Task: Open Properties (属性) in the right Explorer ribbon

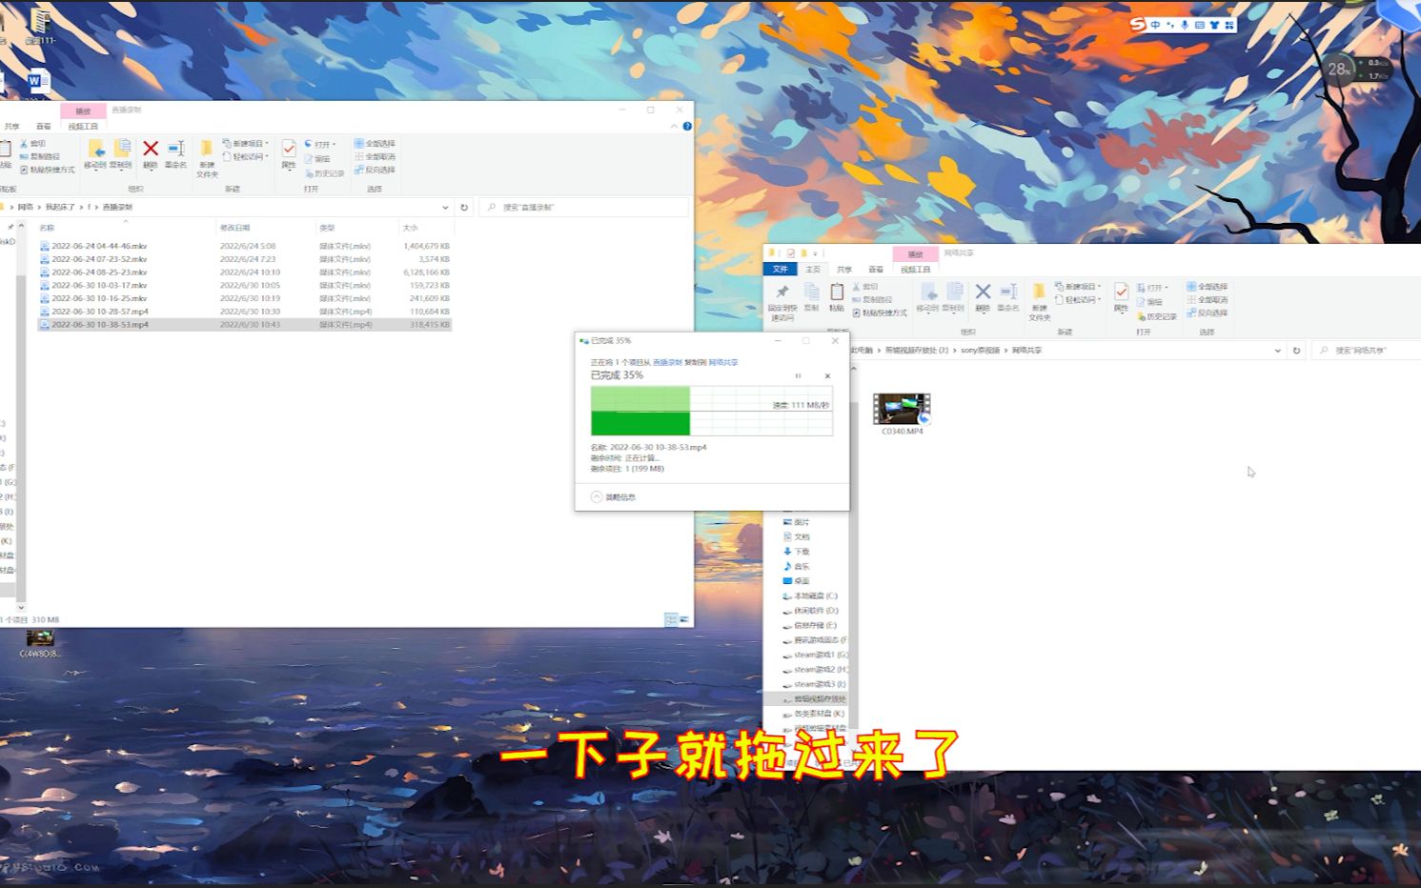Action: point(1121,297)
